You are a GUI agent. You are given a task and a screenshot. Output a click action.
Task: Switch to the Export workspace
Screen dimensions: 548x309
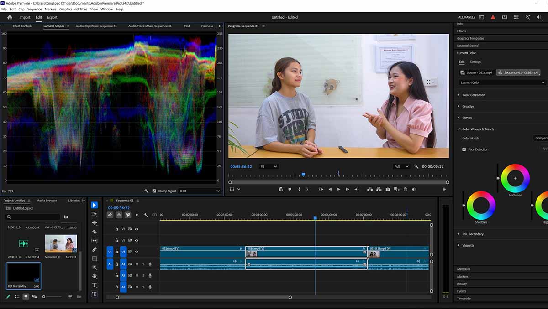click(x=52, y=17)
